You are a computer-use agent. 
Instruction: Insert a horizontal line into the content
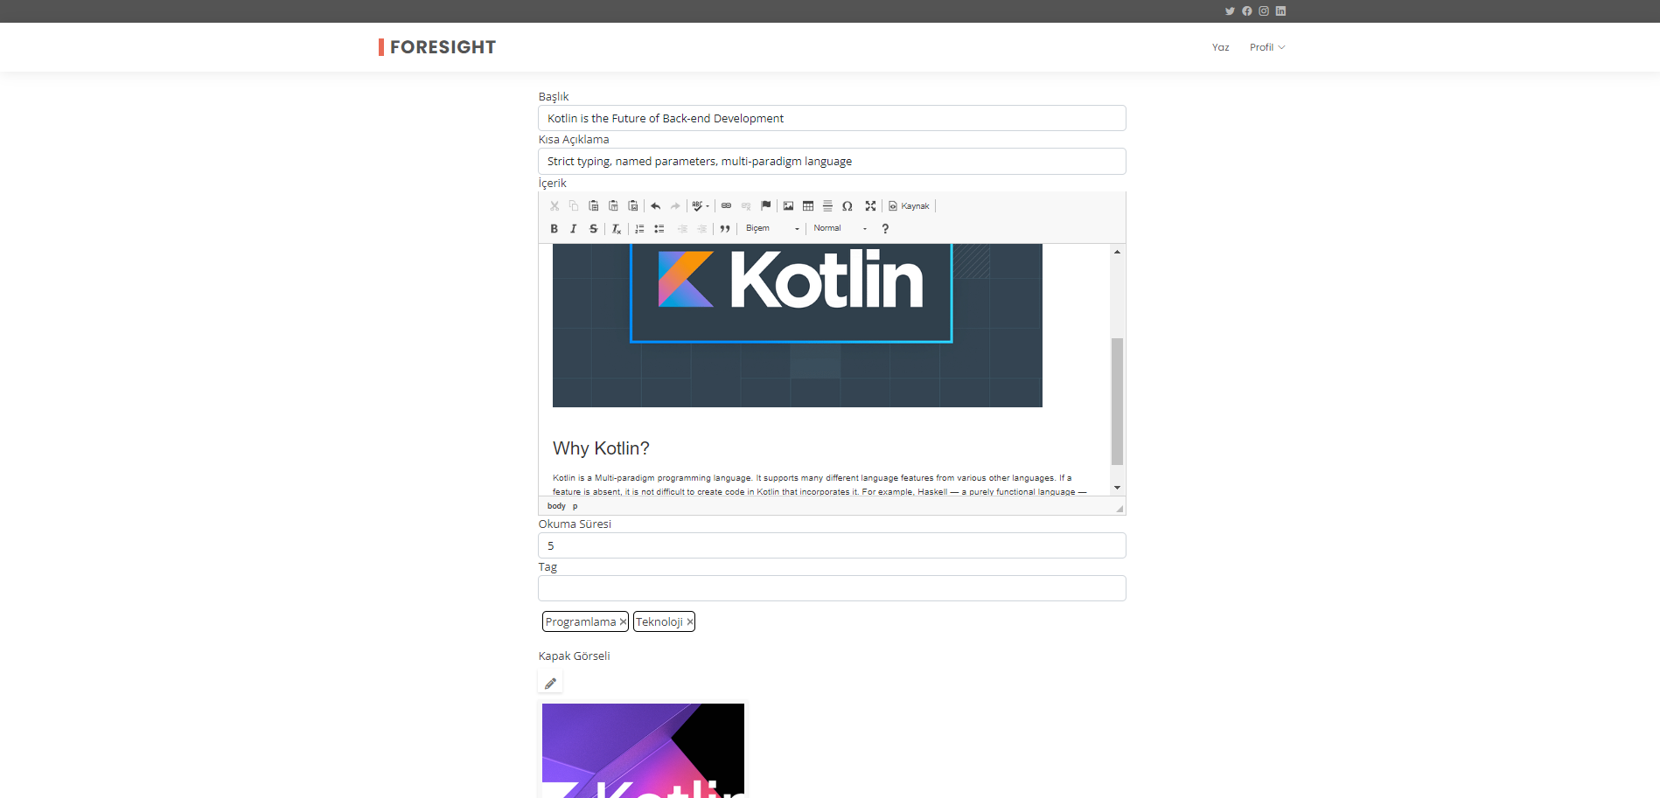pyautogui.click(x=827, y=206)
